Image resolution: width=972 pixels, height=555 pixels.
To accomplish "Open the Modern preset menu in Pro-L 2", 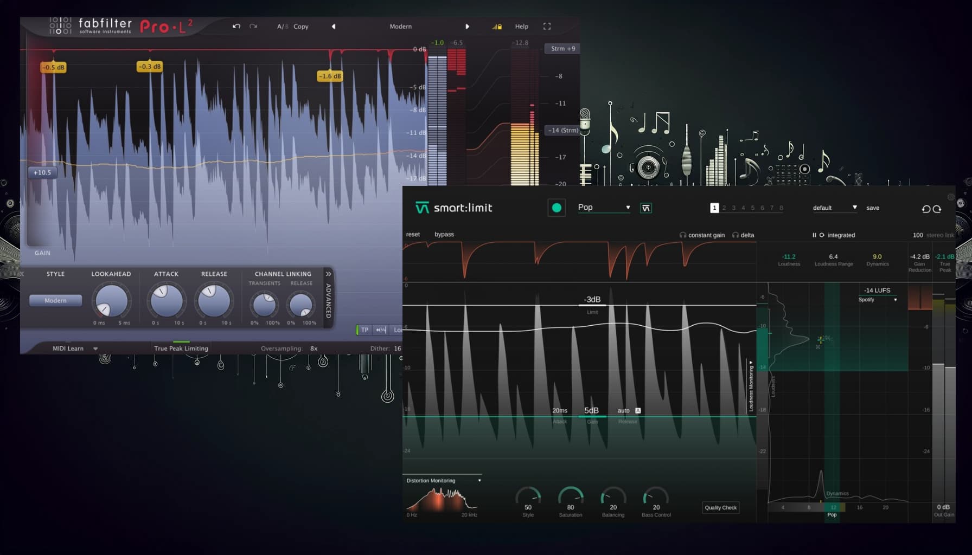I will [x=400, y=27].
